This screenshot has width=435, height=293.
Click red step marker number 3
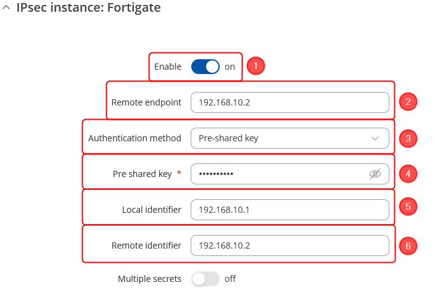pyautogui.click(x=408, y=138)
